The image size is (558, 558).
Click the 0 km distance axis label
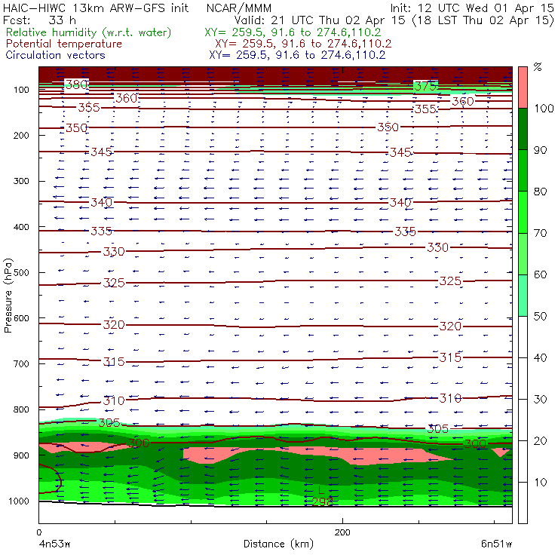(x=39, y=532)
